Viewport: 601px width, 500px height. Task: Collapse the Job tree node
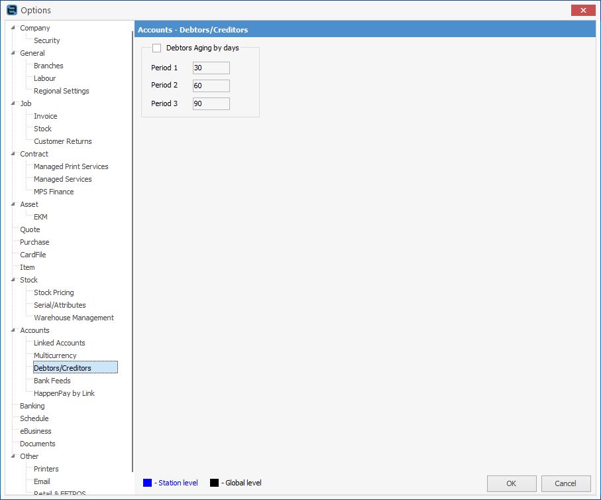pyautogui.click(x=13, y=103)
